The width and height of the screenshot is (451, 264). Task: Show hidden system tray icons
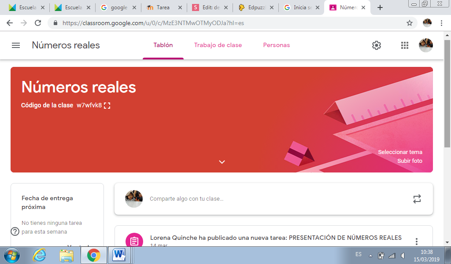(x=370, y=255)
